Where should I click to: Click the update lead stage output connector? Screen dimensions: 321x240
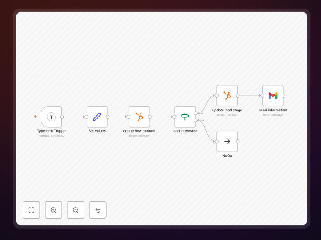pos(238,96)
